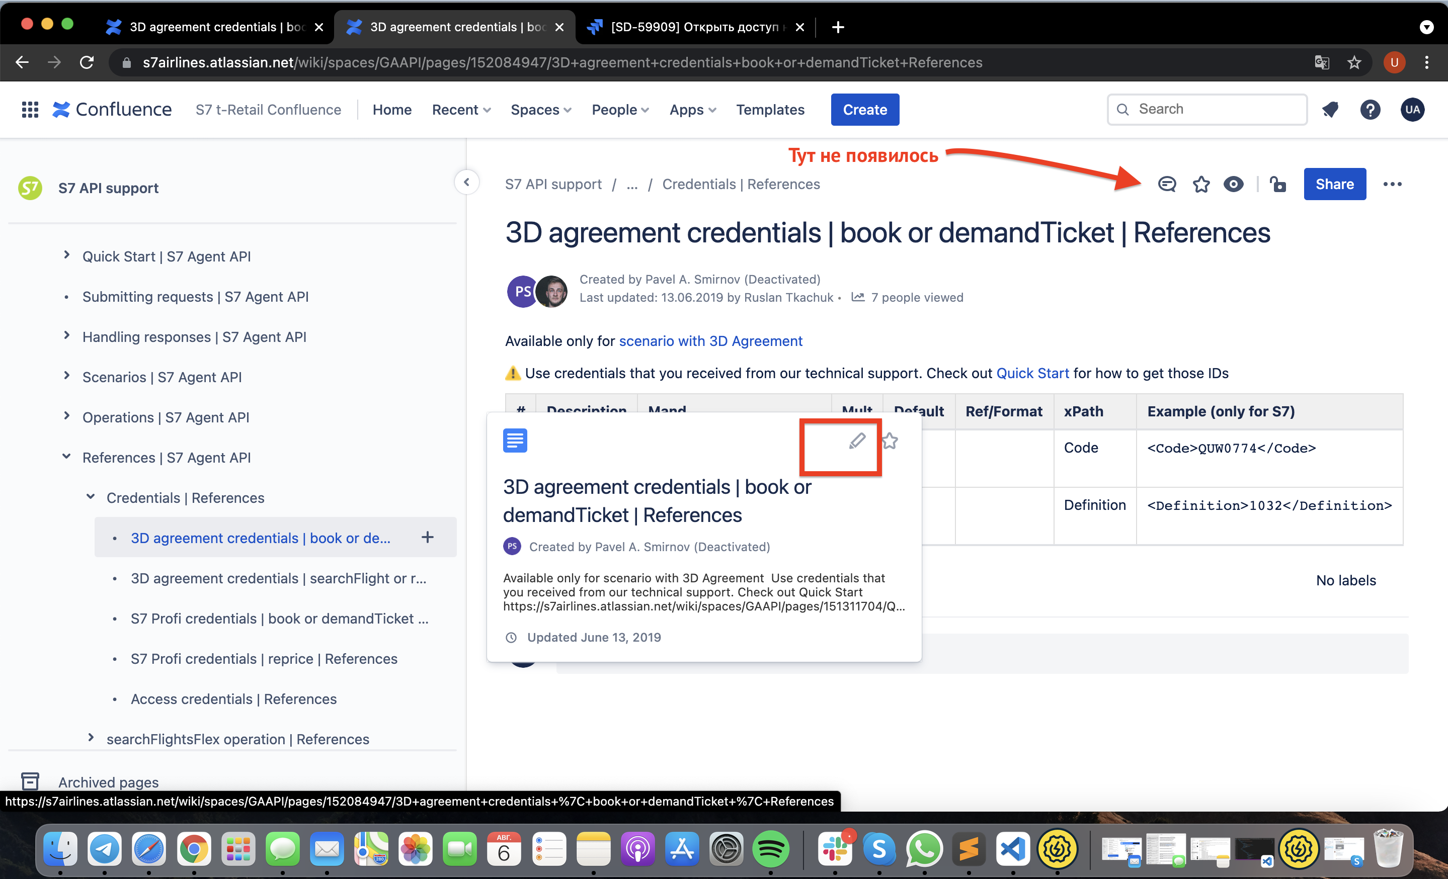Viewport: 1448px width, 879px height.
Task: Open Telegram from the Dock
Action: pos(105,848)
